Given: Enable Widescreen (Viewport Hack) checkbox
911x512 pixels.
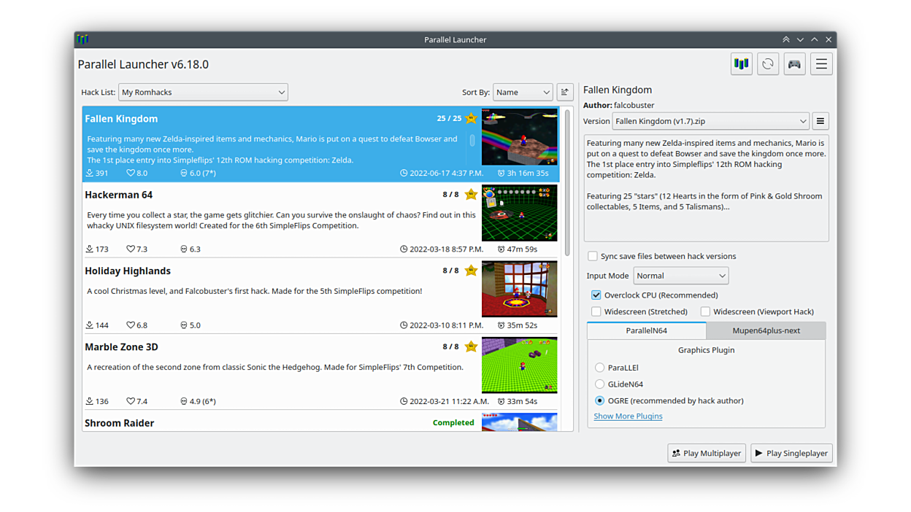Looking at the screenshot, I should (x=705, y=311).
